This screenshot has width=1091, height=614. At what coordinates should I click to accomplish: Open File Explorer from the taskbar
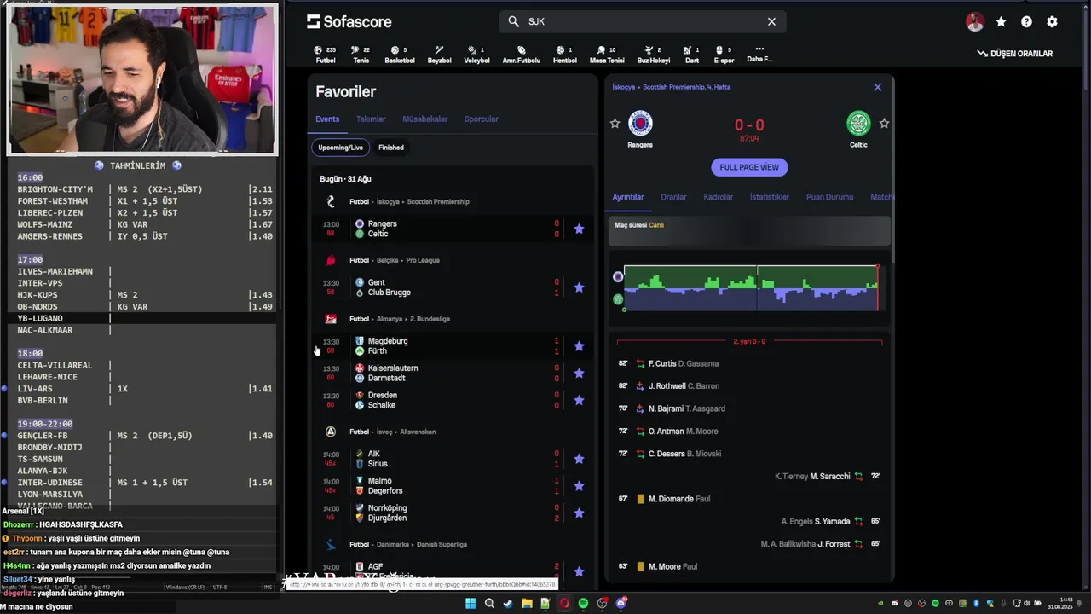click(x=527, y=604)
